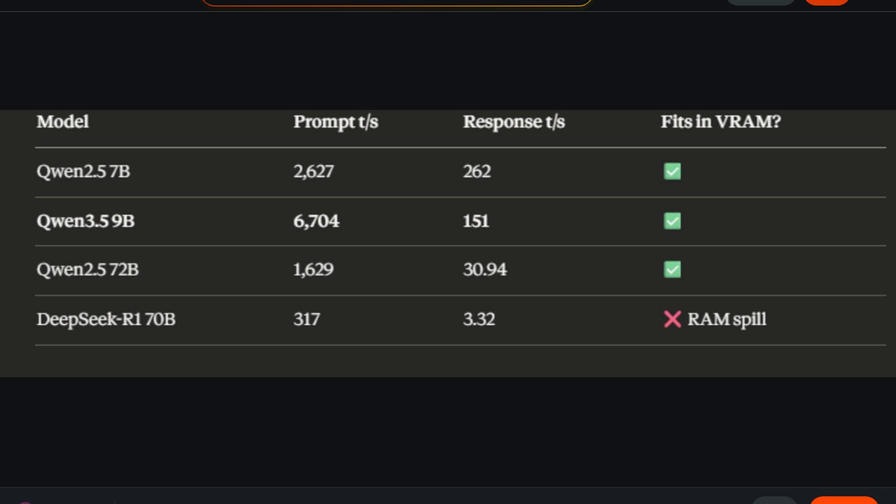The image size is (896, 504).
Task: Click the 3.32 response speed value
Action: (479, 319)
